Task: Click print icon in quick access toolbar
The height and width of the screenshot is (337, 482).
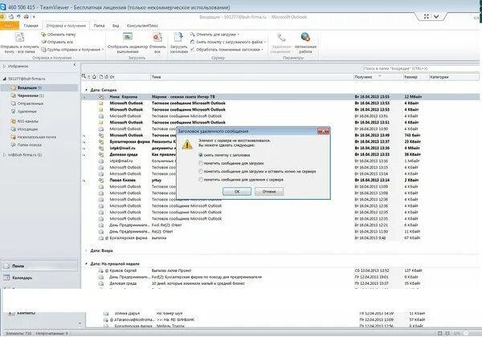Action: click(x=27, y=17)
